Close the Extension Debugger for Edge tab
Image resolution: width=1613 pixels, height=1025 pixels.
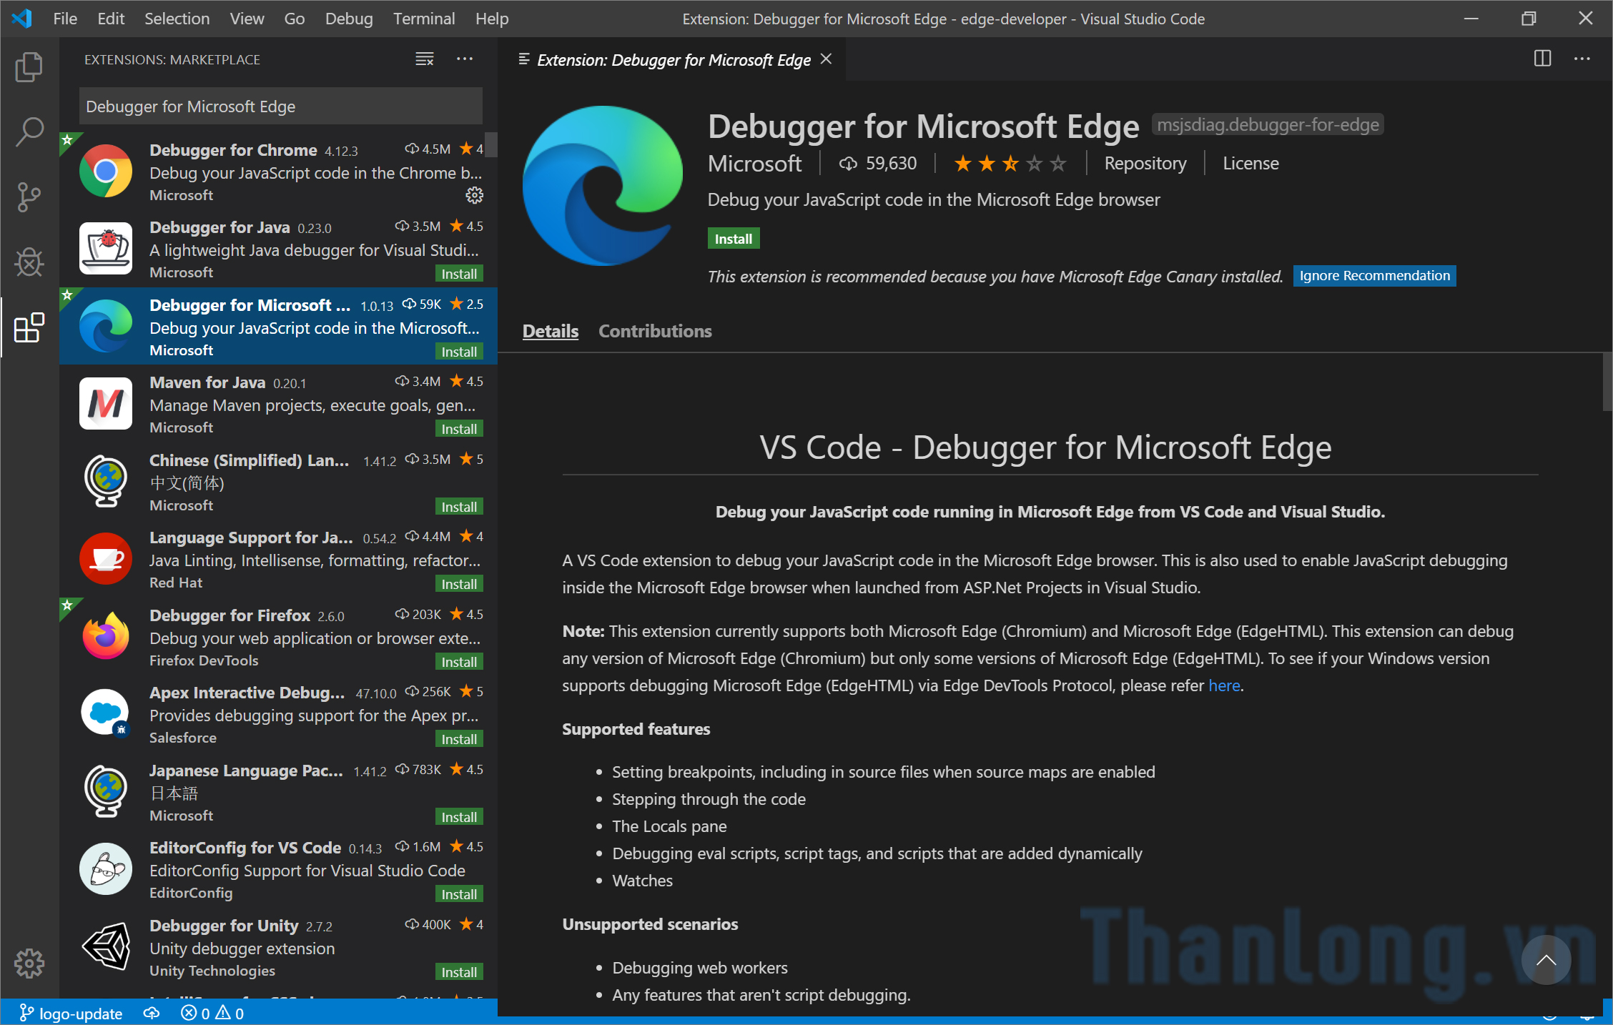click(x=826, y=59)
